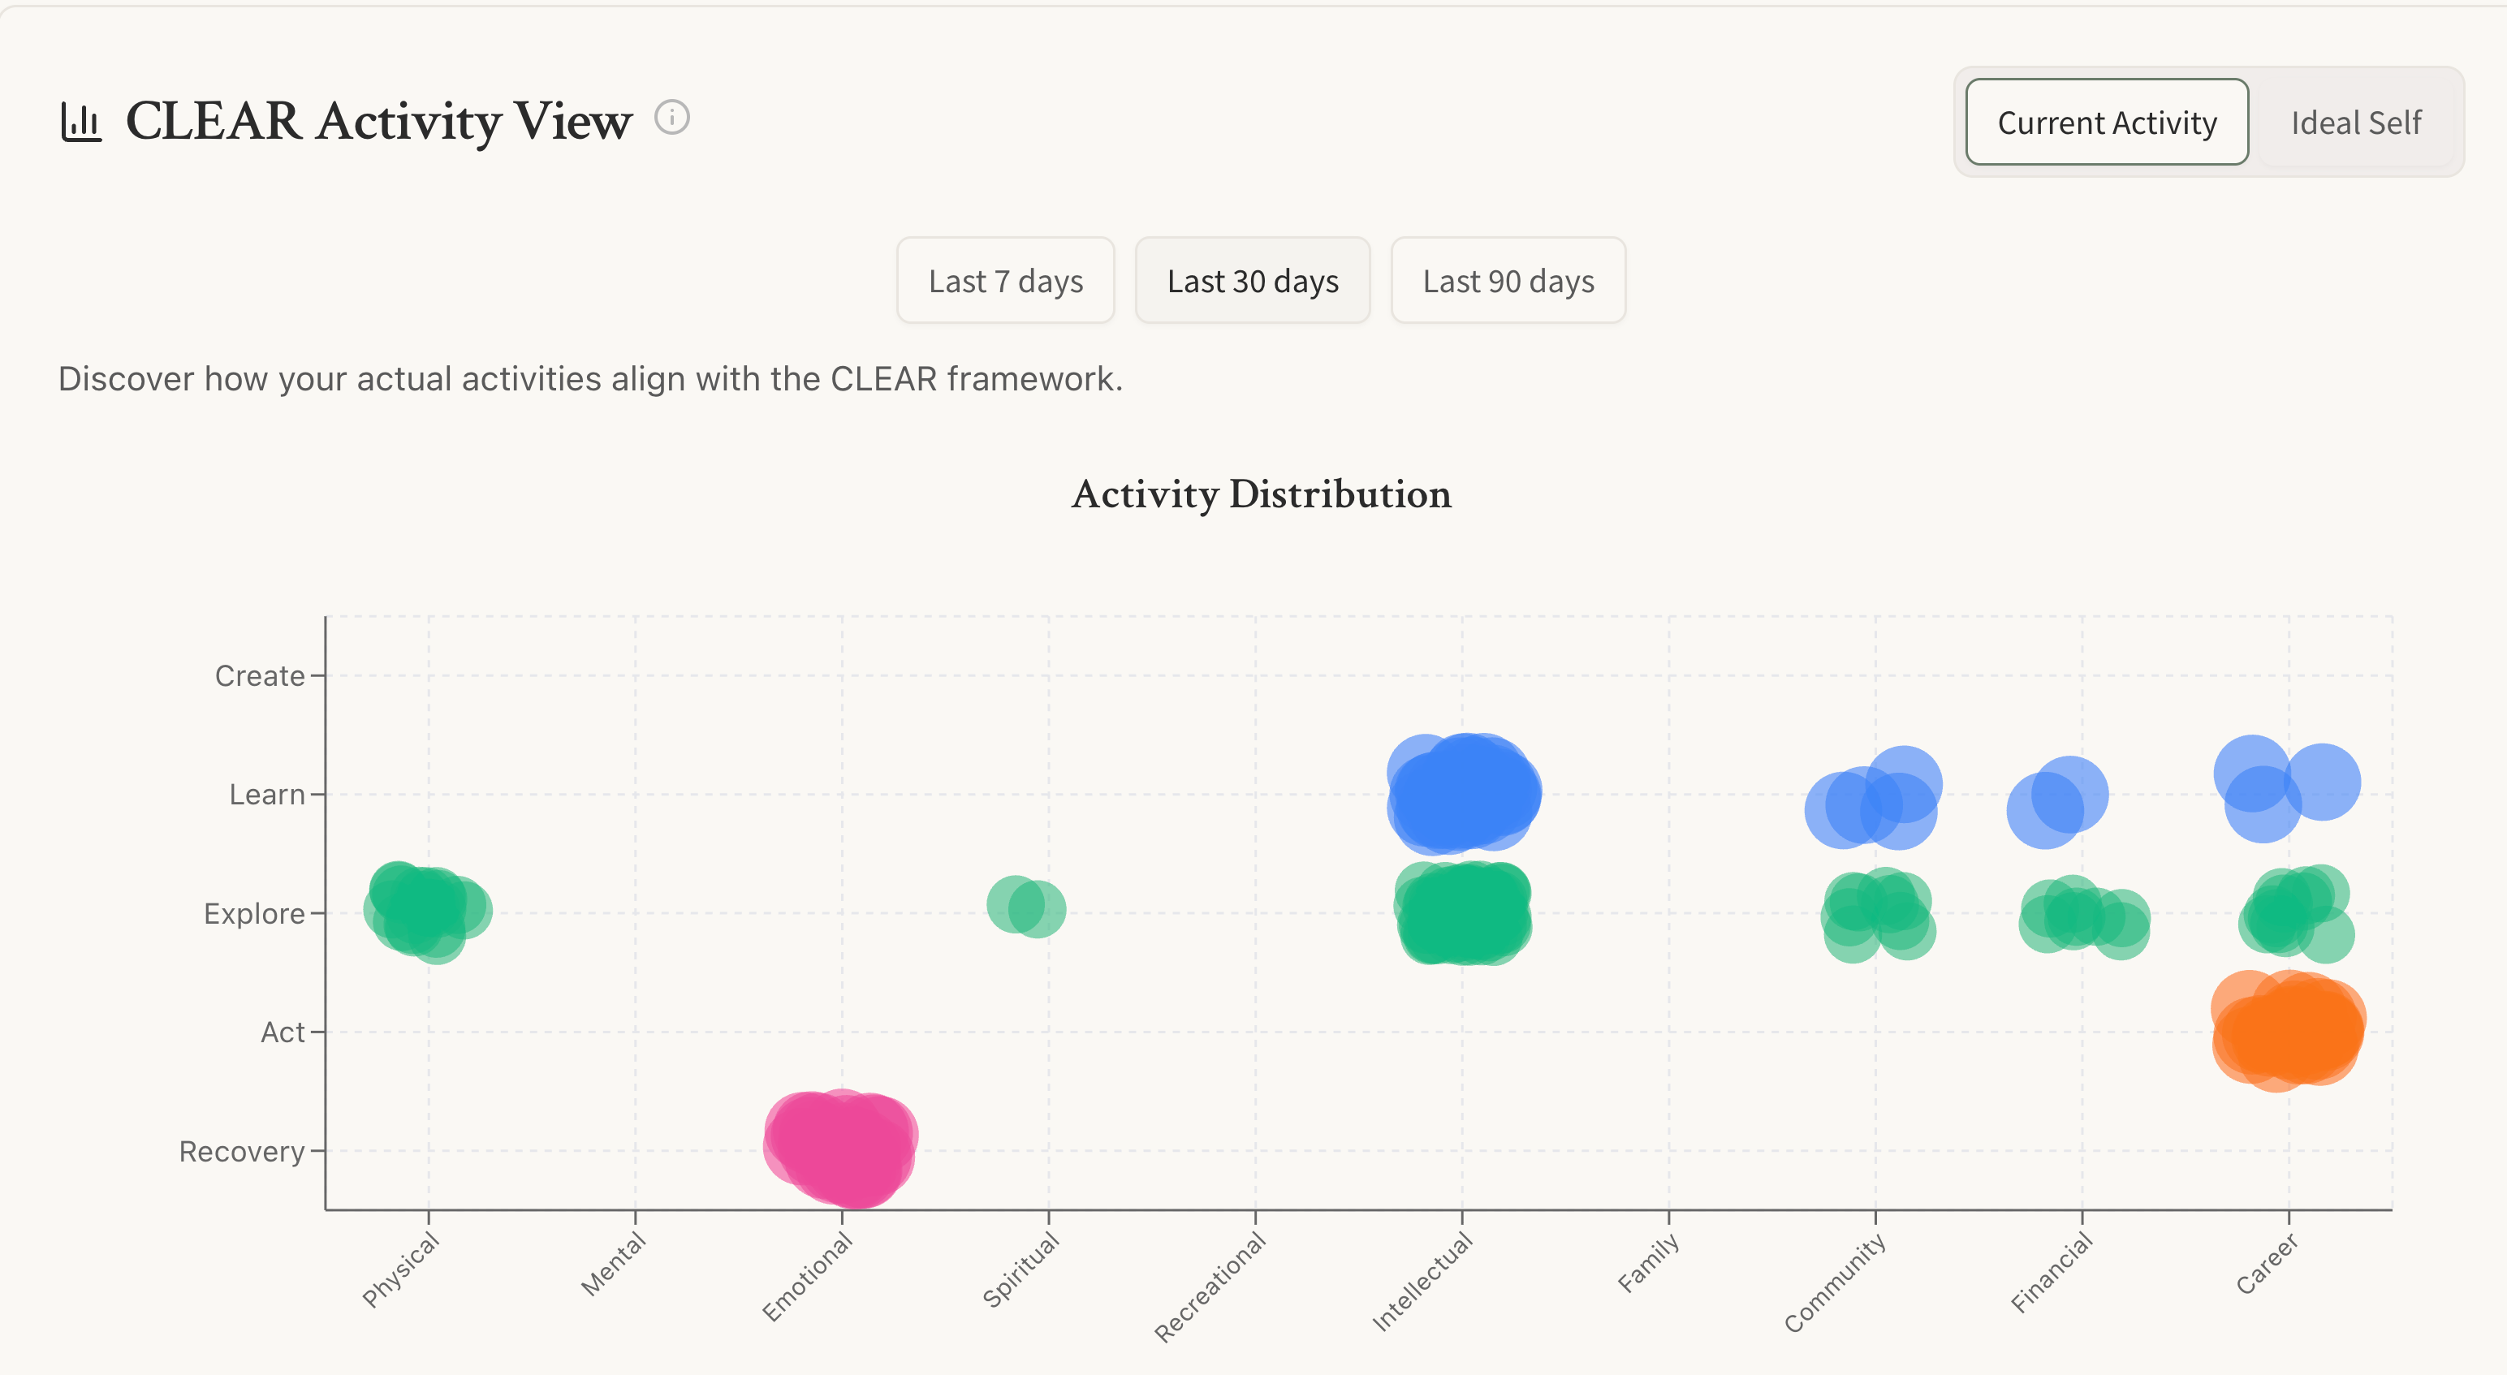2507x1375 pixels.
Task: Click the green Explore cluster under Intellectual
Action: (x=1463, y=913)
